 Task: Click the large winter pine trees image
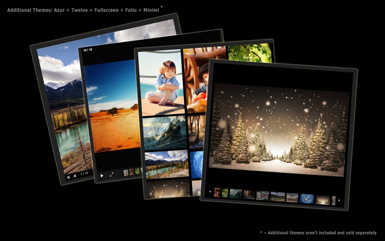click(279, 130)
